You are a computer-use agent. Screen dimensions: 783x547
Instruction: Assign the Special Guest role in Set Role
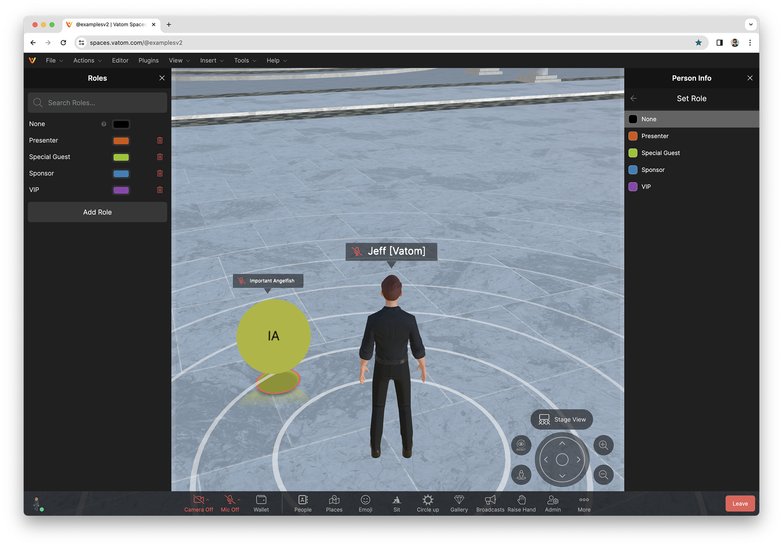pos(691,153)
